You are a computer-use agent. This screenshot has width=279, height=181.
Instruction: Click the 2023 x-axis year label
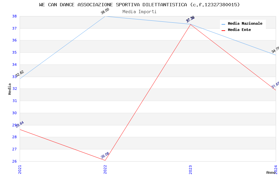(190, 169)
